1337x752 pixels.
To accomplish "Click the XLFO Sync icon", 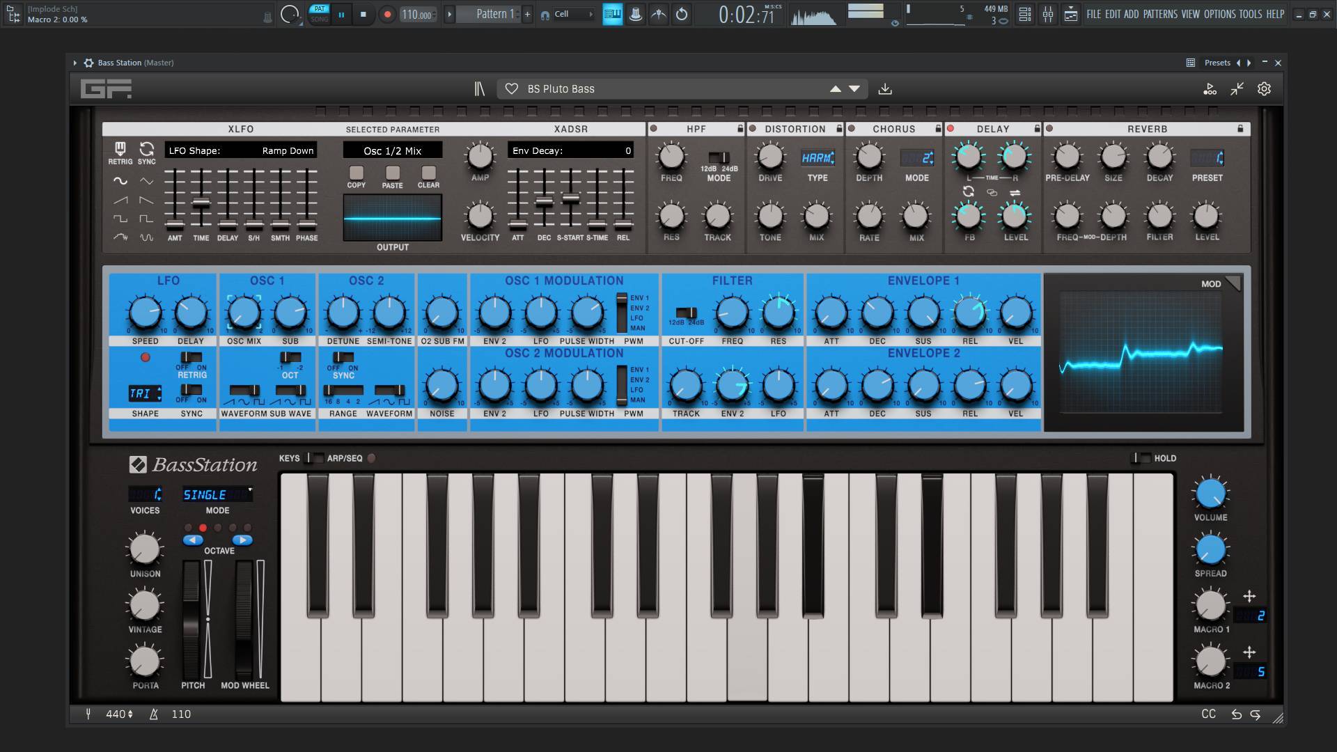I will 146,149.
